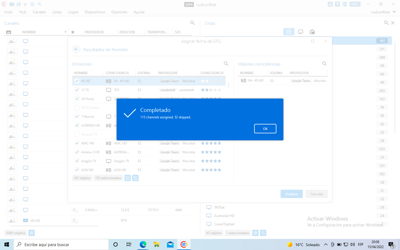Check the Alcarria TV checkbox

[77, 134]
